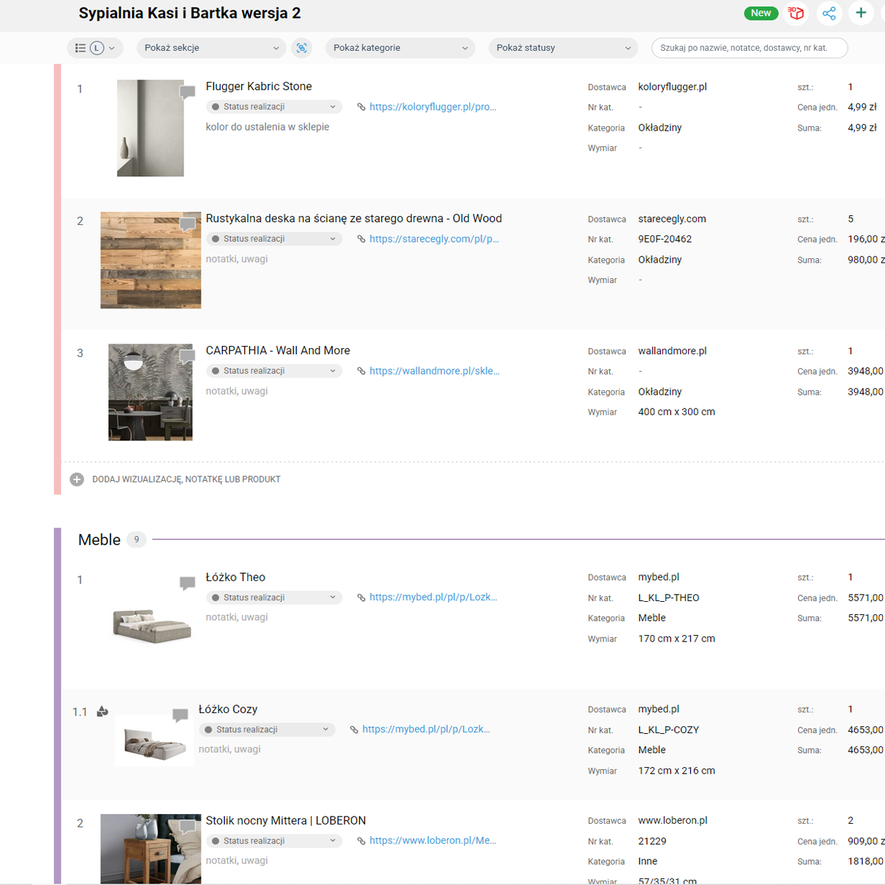Click link icon beside starecegly URL
The width and height of the screenshot is (885, 885).
[x=361, y=239]
